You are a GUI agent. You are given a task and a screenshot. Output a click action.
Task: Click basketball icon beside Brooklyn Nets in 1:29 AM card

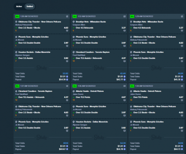131,22
